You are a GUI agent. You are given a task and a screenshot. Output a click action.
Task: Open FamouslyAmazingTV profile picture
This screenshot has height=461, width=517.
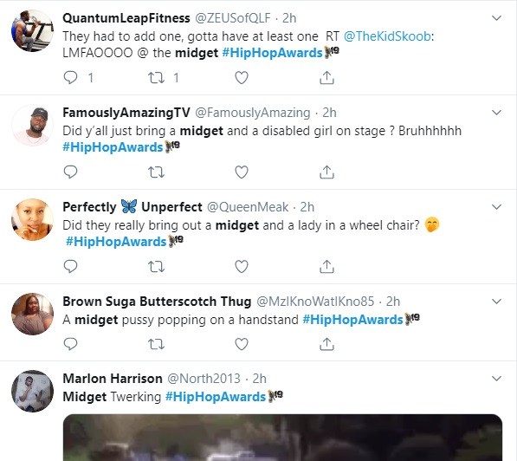click(32, 126)
